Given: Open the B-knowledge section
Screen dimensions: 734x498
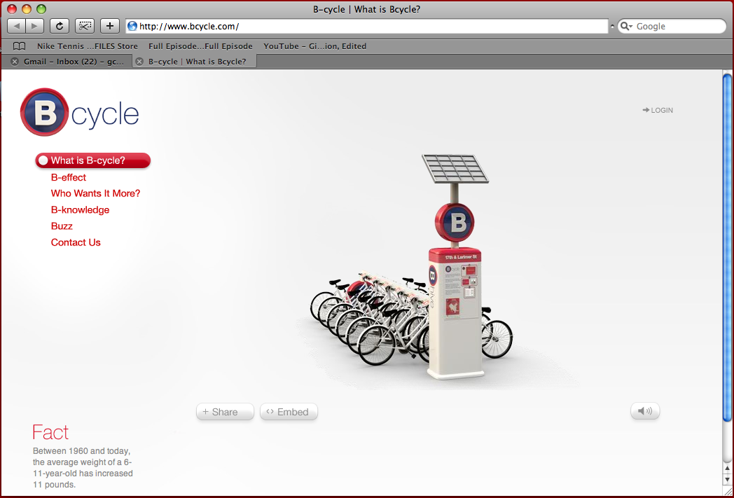Looking at the screenshot, I should tap(80, 209).
